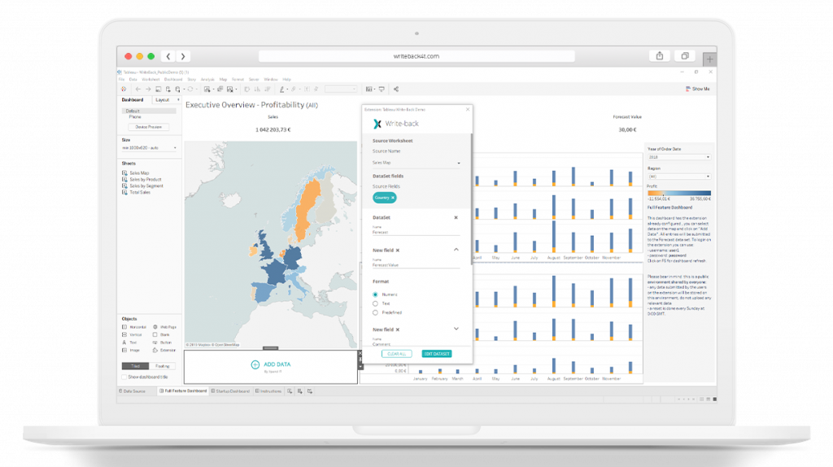
Task: Switch to the Startup Dashboard tab
Action: click(233, 391)
